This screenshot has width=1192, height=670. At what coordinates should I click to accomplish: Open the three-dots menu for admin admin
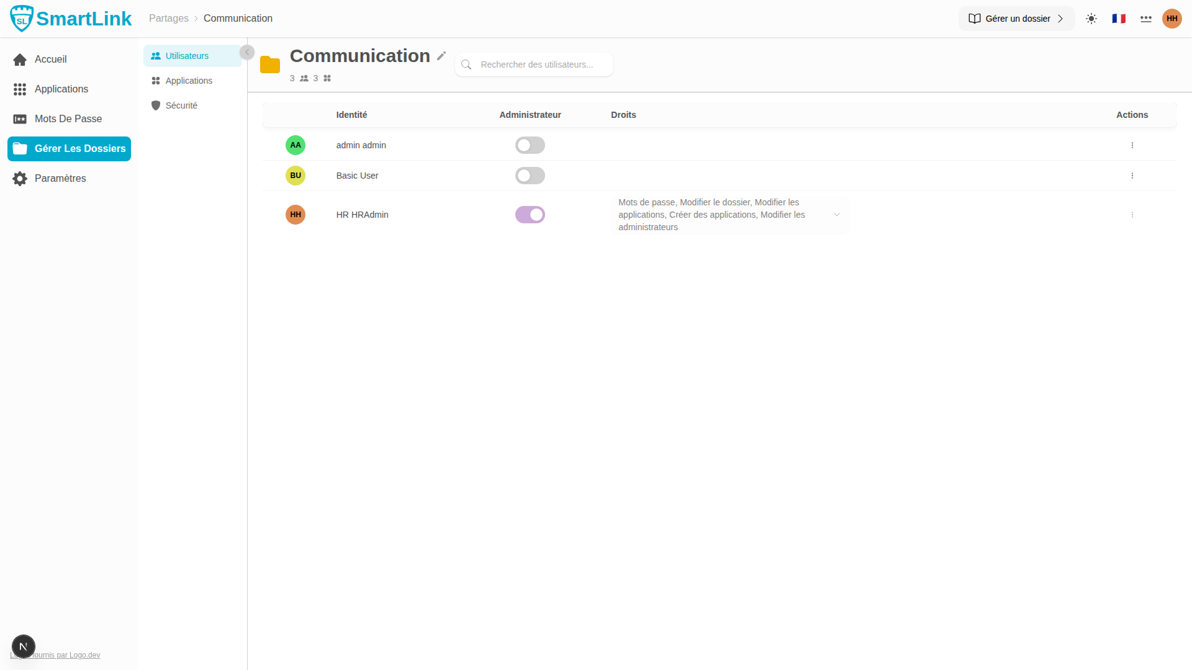(x=1132, y=145)
